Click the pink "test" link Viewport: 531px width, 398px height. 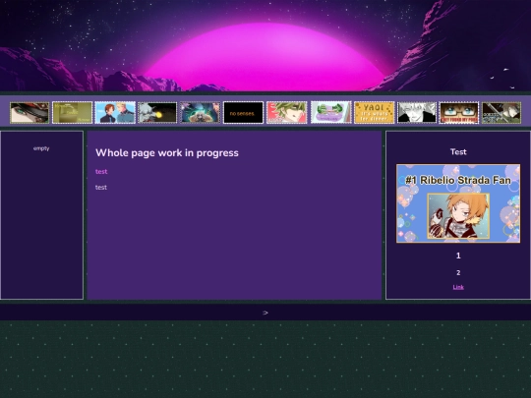(101, 172)
